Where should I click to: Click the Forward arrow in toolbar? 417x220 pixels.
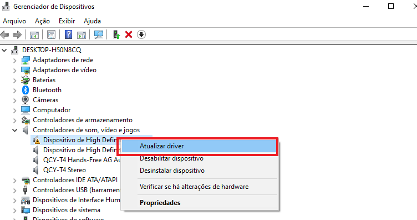point(17,34)
